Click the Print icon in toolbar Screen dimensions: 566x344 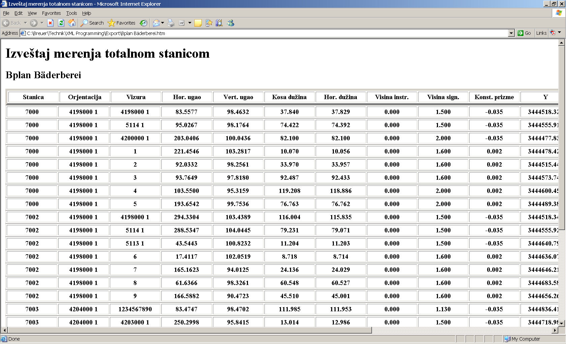pyautogui.click(x=171, y=23)
